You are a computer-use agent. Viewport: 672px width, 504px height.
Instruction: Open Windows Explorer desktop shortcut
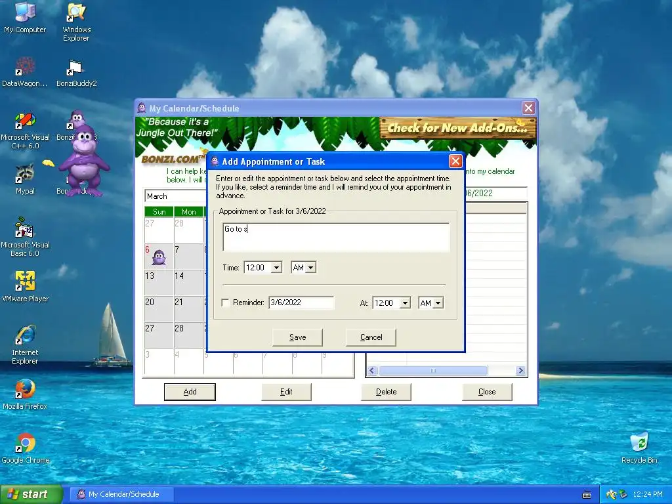(76, 22)
